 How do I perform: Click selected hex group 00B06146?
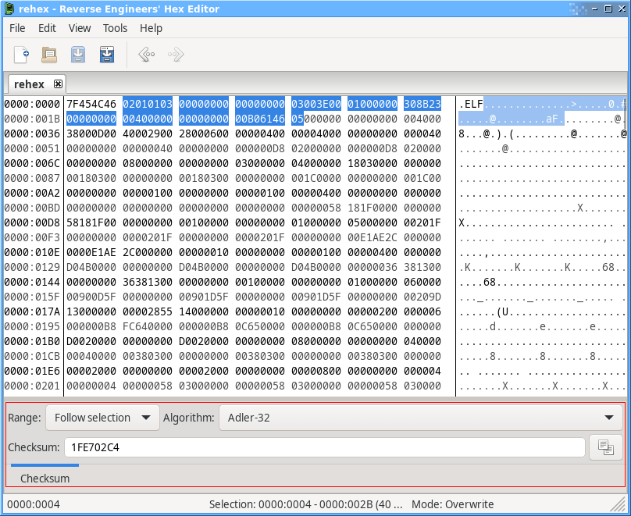pyautogui.click(x=260, y=119)
